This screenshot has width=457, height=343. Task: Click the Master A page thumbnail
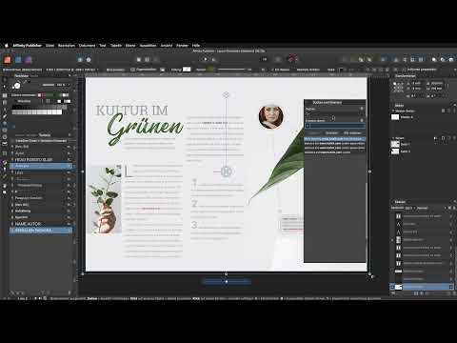(x=395, y=117)
